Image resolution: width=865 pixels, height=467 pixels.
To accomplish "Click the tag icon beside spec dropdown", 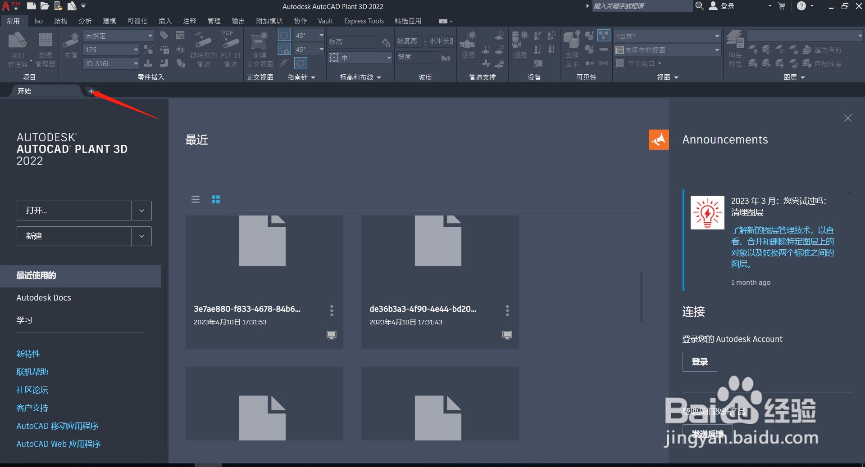I will [x=164, y=36].
